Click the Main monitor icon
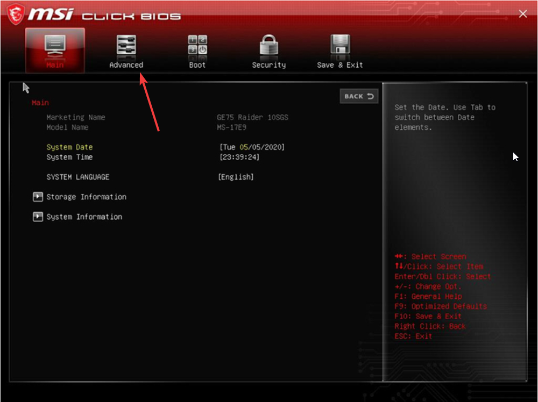538x402 pixels. pos(55,46)
